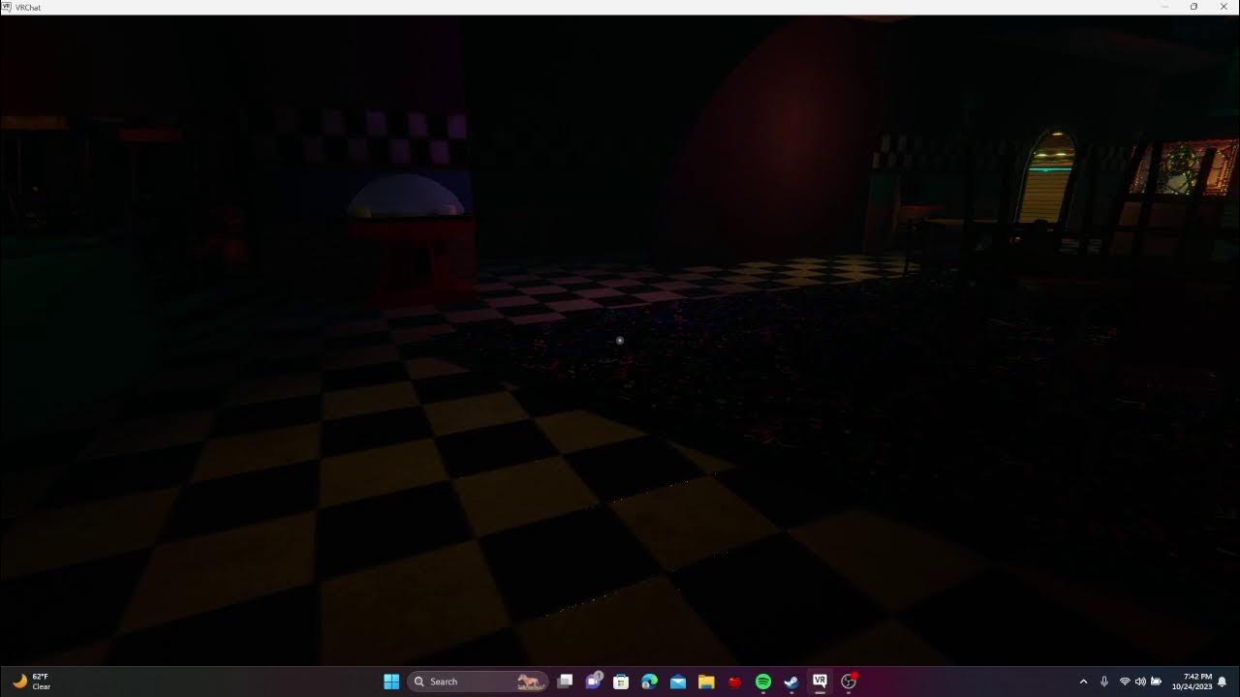This screenshot has width=1240, height=697.
Task: Open the Teams Chat taskbar icon
Action: click(594, 682)
